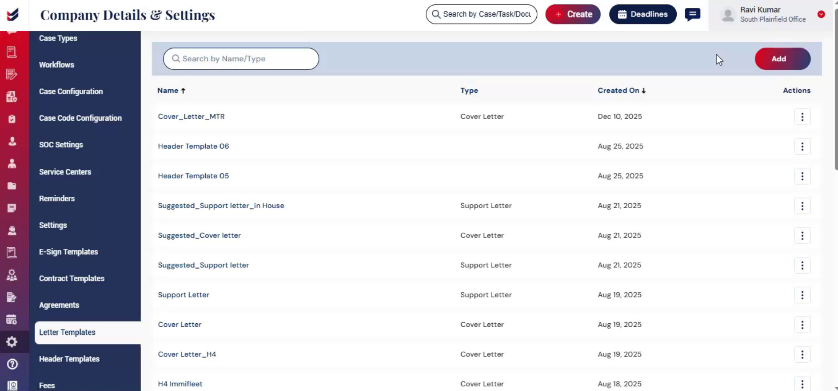Viewport: 838px width, 391px height.
Task: Click the Add button
Action: tap(782, 59)
